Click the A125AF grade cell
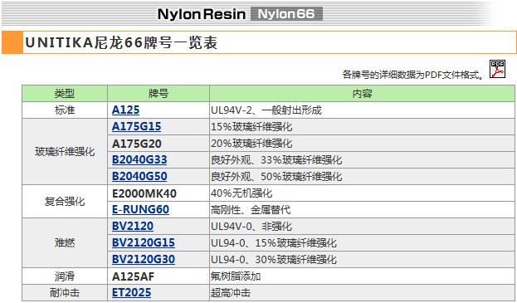517x303 pixels. [x=159, y=276]
